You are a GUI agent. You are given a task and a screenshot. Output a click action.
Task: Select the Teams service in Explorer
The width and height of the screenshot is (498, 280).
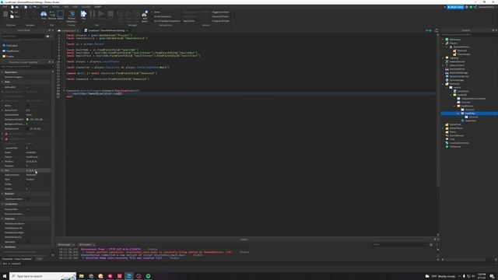coord(453,131)
